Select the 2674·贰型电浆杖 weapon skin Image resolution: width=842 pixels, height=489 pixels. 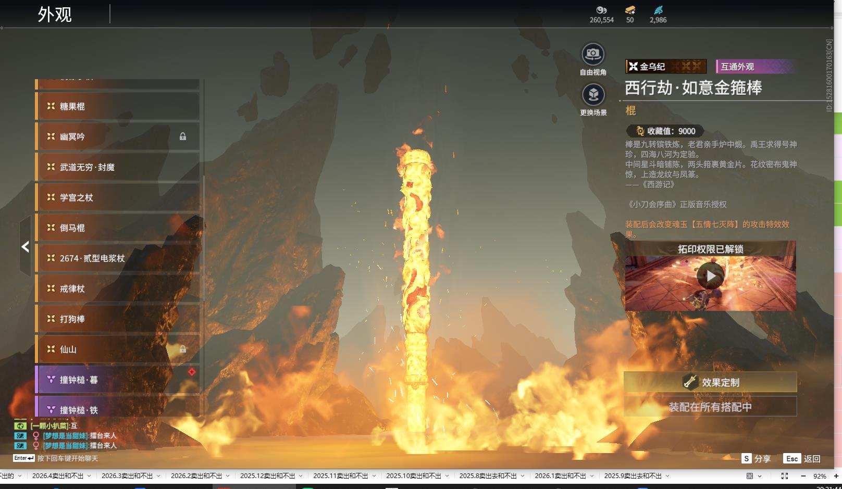(118, 258)
